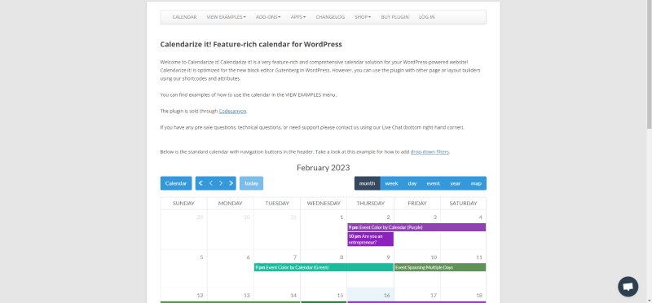
Task: Select February 1 day number
Action: 341,217
